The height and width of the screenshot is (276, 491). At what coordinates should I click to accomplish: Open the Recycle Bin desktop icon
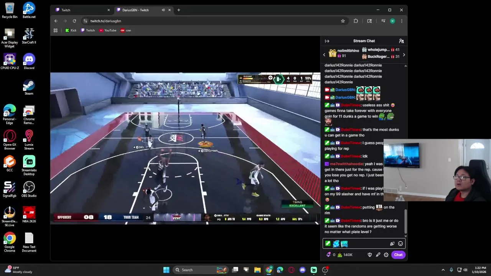click(10, 11)
